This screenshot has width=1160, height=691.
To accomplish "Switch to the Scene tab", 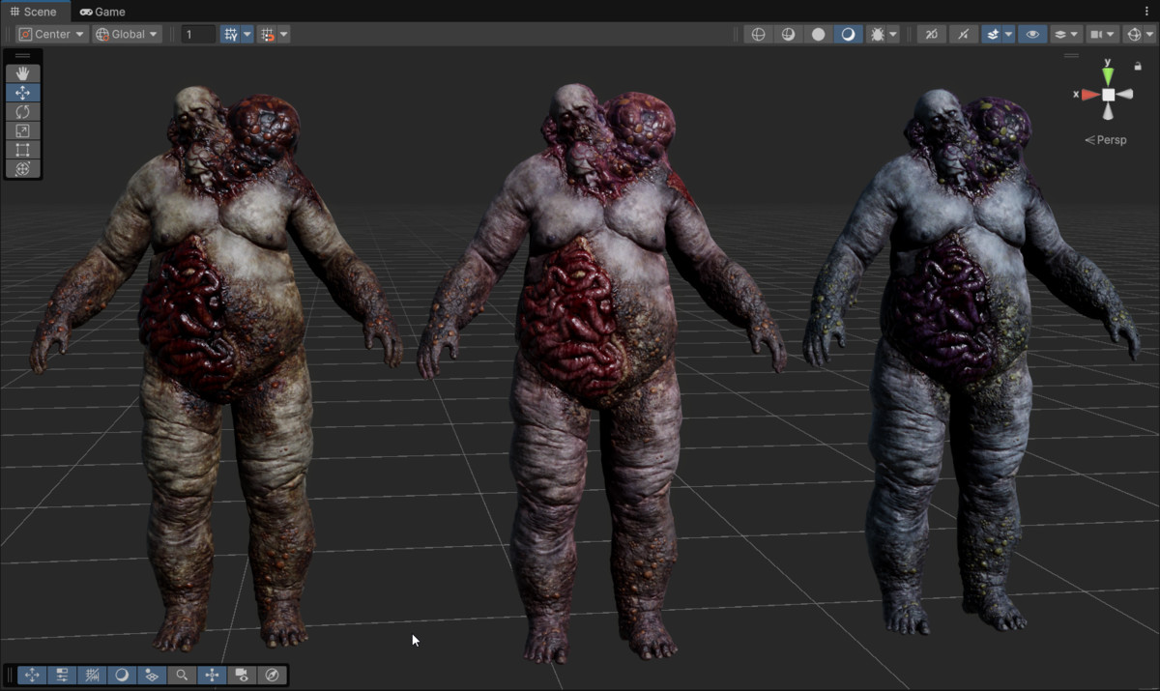I will (x=34, y=12).
